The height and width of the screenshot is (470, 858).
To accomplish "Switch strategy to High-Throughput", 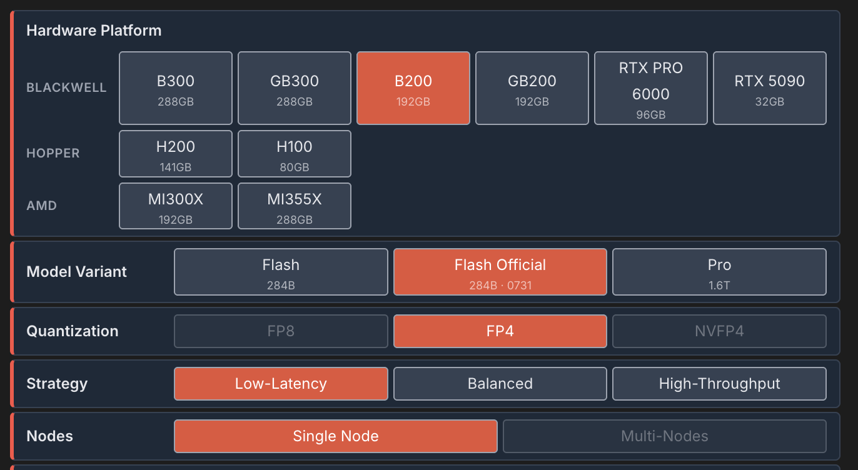I will tap(719, 384).
